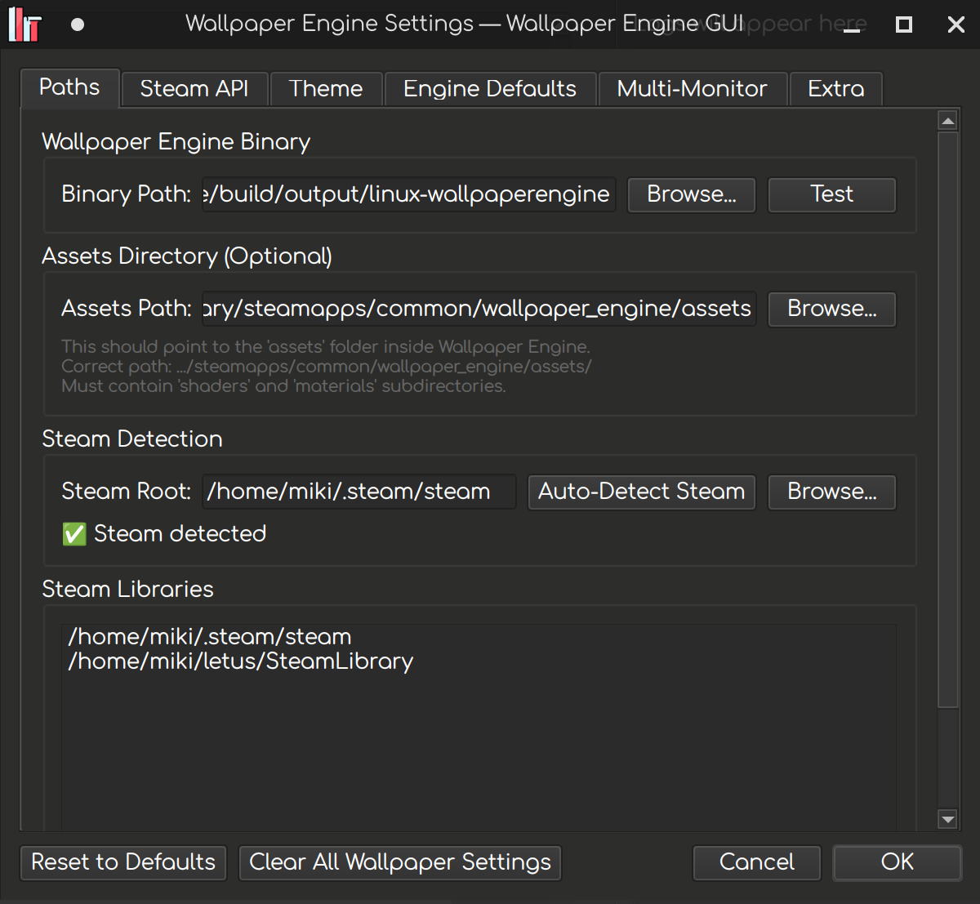Click the Steam Root input field
Viewport: 980px width, 904px height.
tap(359, 492)
